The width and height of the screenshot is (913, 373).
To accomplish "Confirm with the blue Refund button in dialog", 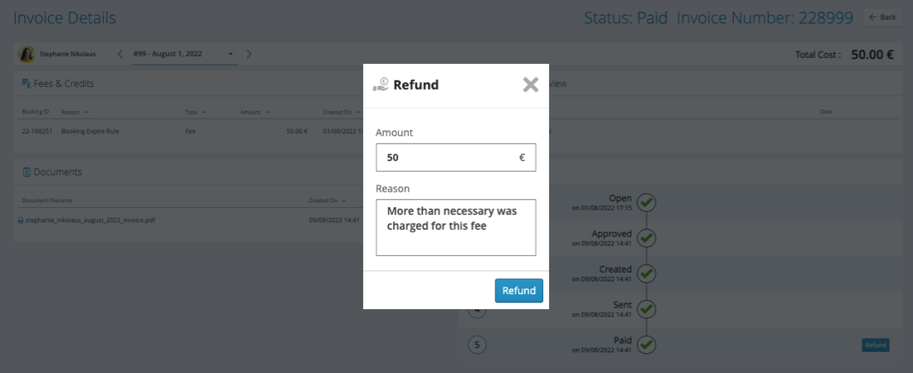I will [x=518, y=291].
